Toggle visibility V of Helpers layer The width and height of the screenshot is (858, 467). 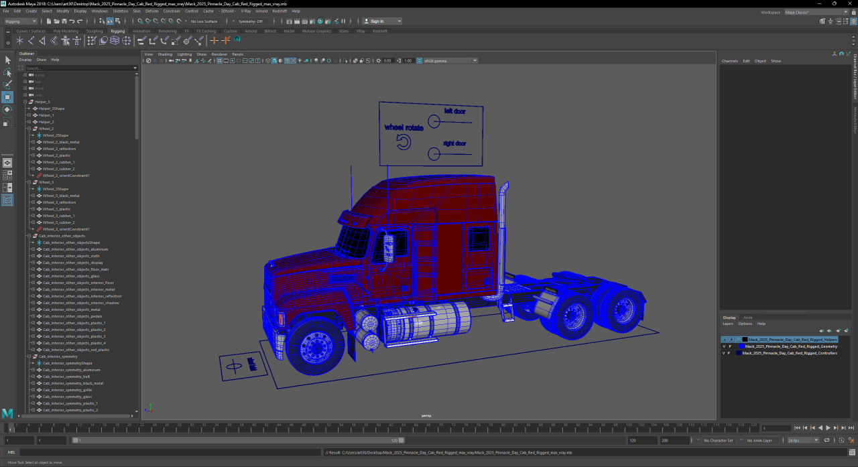click(x=724, y=340)
